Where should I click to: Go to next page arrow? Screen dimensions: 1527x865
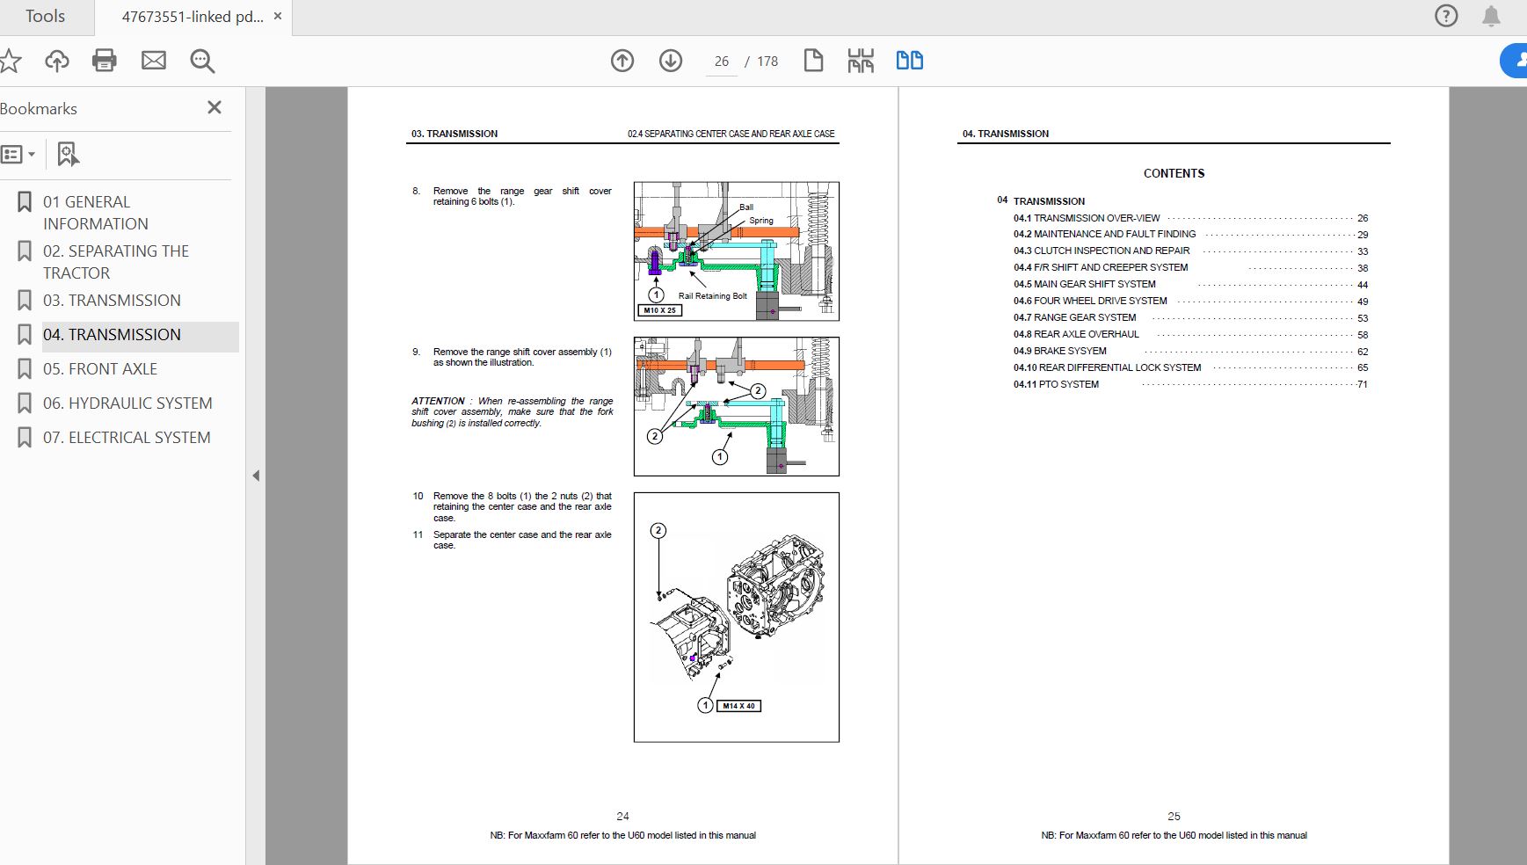click(671, 61)
